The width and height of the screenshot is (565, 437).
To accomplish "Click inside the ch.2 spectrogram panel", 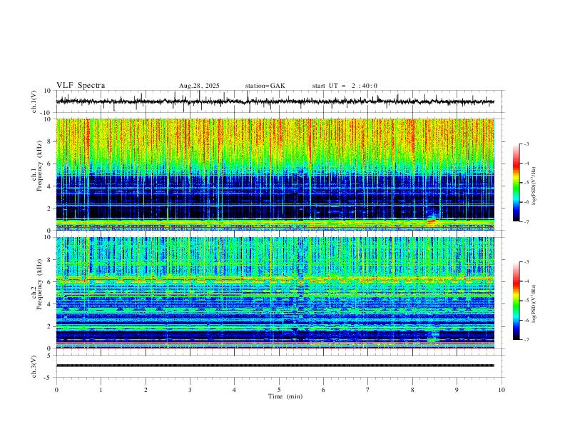I will click(x=275, y=293).
